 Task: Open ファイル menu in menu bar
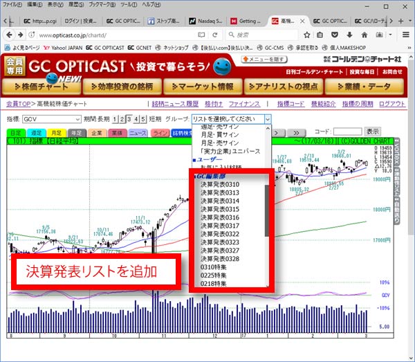[12, 5]
